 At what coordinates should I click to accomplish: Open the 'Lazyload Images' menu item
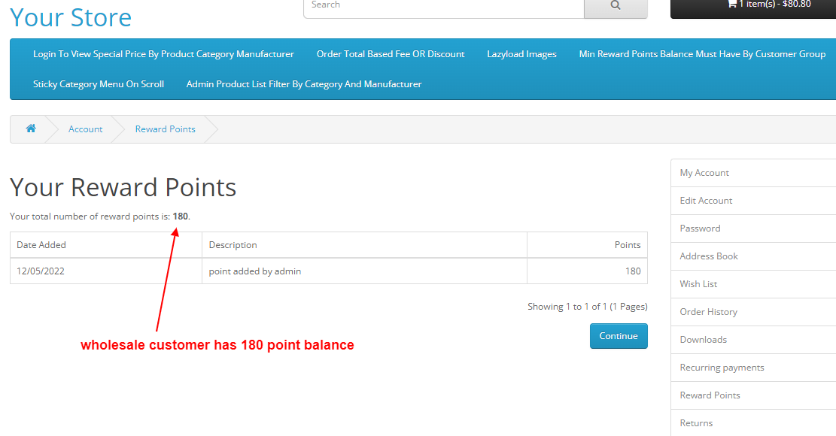521,53
